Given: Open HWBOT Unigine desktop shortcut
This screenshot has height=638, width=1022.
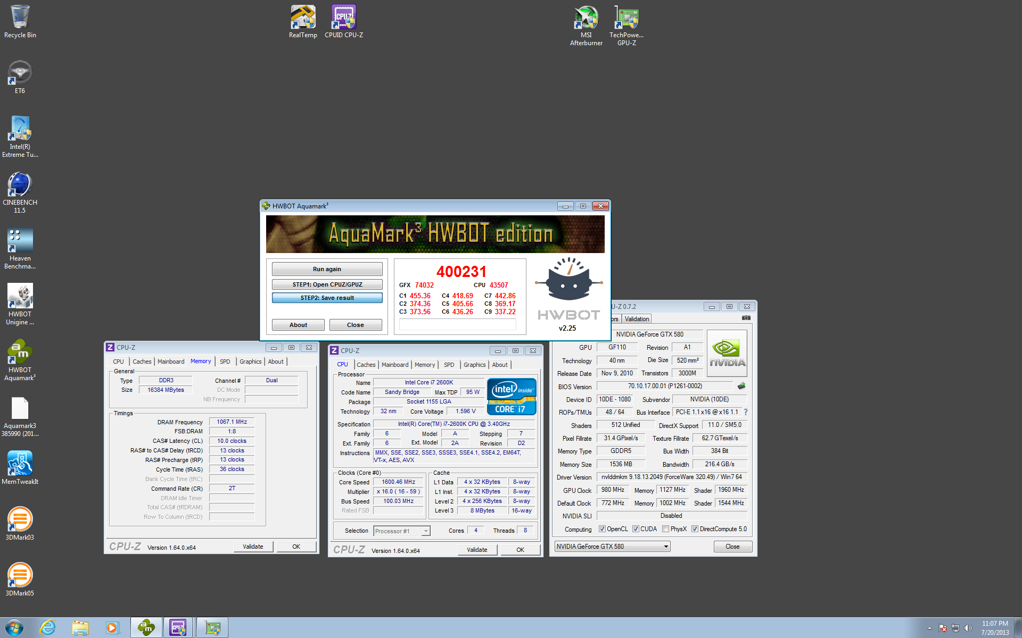Looking at the screenshot, I should [20, 305].
